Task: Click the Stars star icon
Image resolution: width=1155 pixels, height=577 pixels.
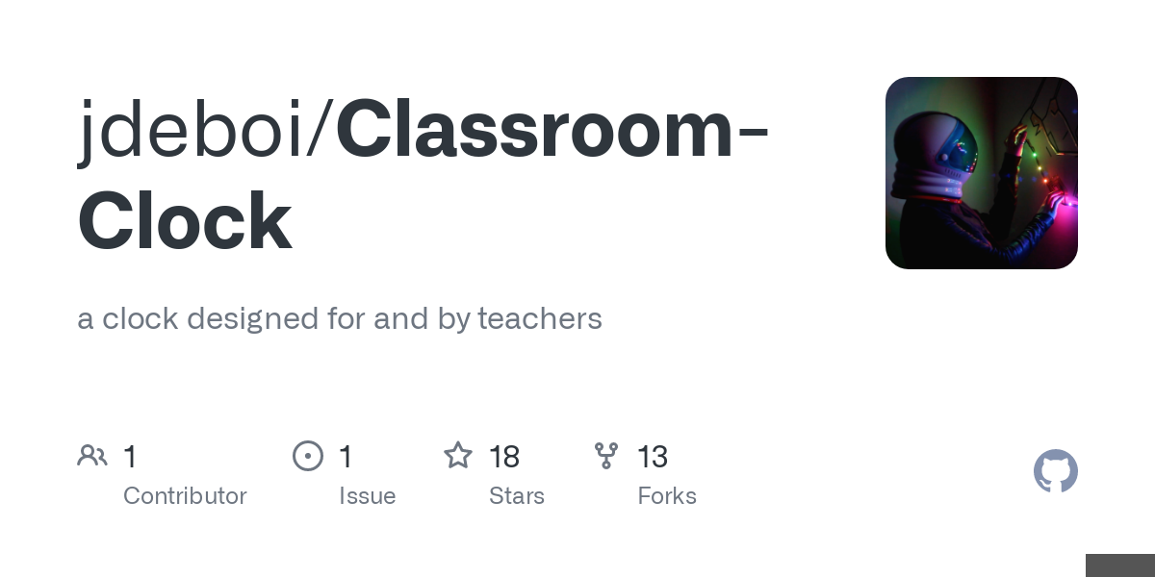Action: click(x=458, y=455)
